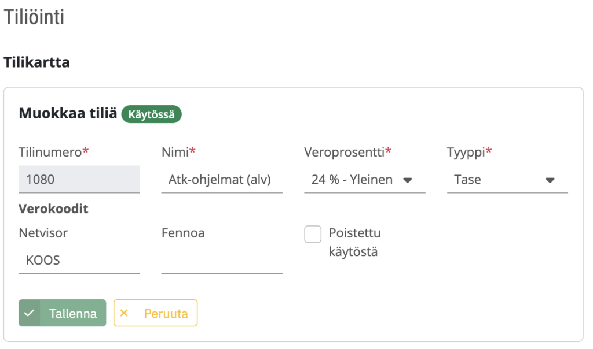Click the yellow X icon on Peruuta
Viewport: 593px width, 349px height.
(x=124, y=313)
